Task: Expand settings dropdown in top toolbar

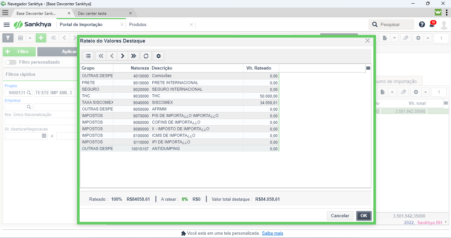Action: click(428, 38)
